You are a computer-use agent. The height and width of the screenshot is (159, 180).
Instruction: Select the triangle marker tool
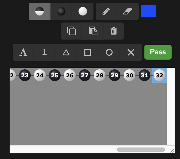(x=66, y=52)
